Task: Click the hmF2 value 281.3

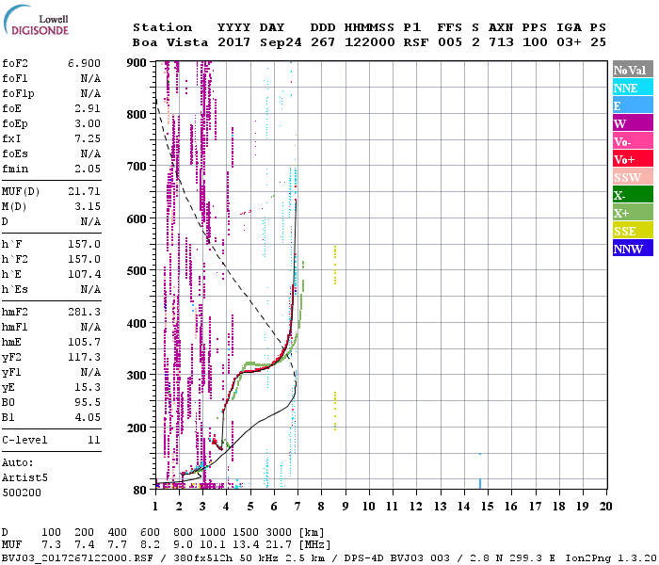Action: point(84,312)
